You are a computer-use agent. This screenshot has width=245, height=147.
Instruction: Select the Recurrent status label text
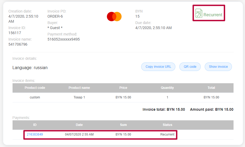[x=213, y=15]
